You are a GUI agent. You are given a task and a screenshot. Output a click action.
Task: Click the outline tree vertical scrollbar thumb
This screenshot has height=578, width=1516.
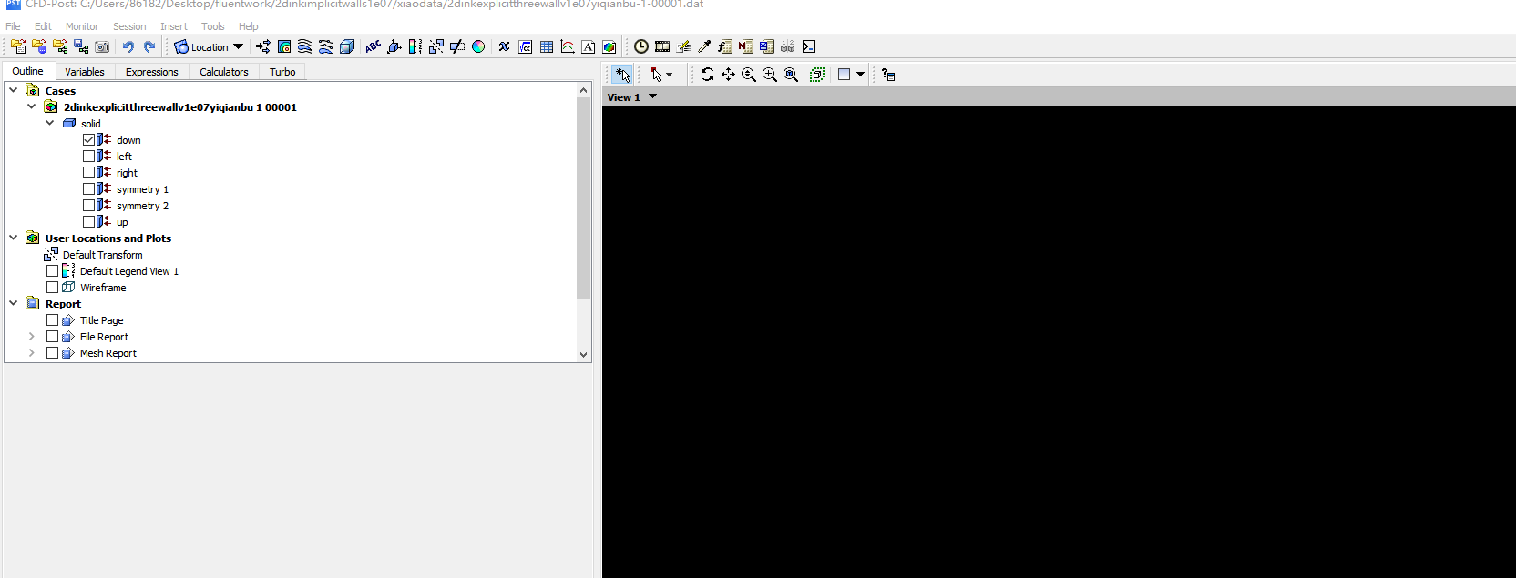(x=584, y=198)
